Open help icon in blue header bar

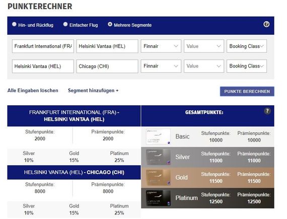click(266, 24)
